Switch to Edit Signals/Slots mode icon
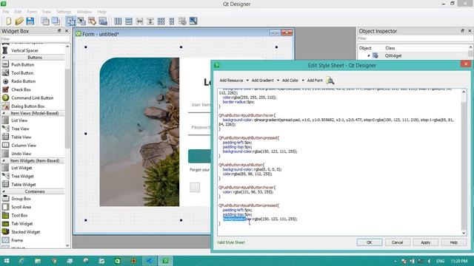 [x=81, y=21]
